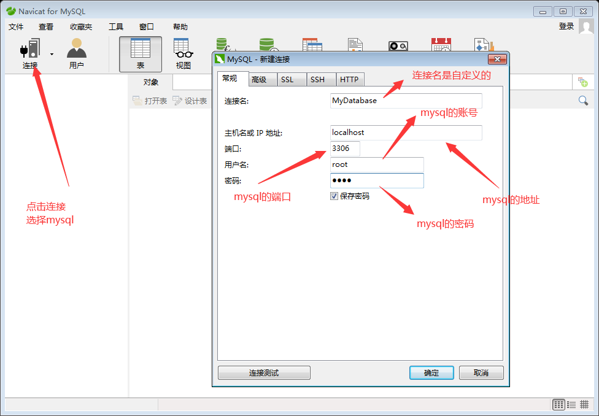Click the 连接测试 test button
Screen dimensions: 599x416
point(264,372)
